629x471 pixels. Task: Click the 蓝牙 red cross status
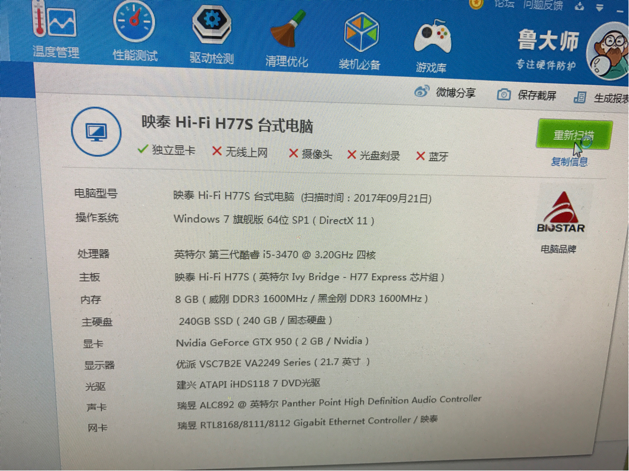point(432,156)
